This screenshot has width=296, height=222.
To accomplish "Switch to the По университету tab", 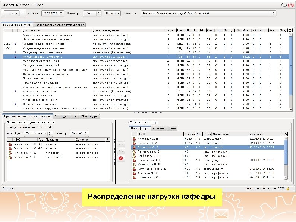I will pos(164,129).
